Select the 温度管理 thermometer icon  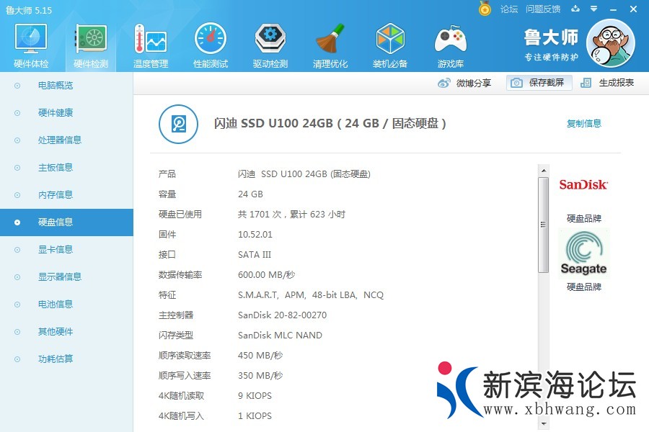(150, 40)
